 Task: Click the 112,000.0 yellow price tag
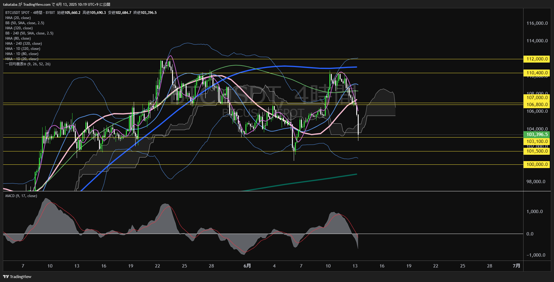[536, 59]
